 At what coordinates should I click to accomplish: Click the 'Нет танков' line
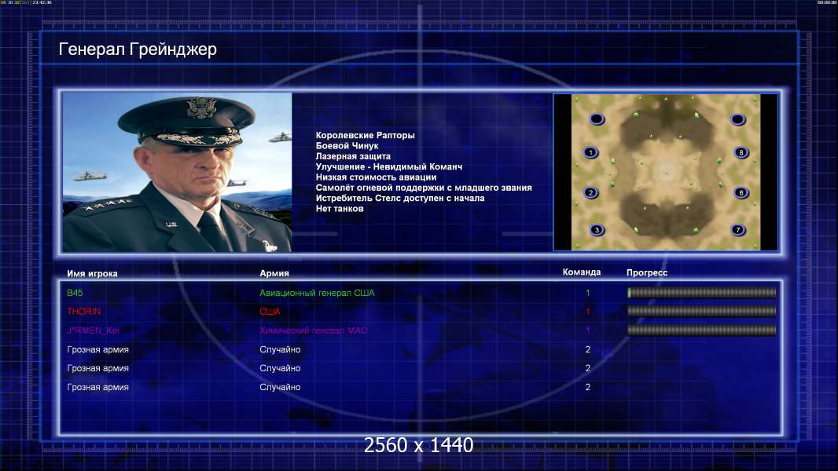(x=340, y=209)
